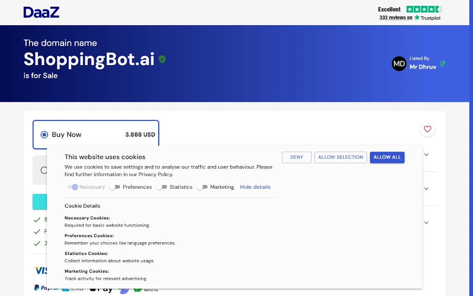473x296 pixels.
Task: Click Allow All cookies
Action: [387, 157]
